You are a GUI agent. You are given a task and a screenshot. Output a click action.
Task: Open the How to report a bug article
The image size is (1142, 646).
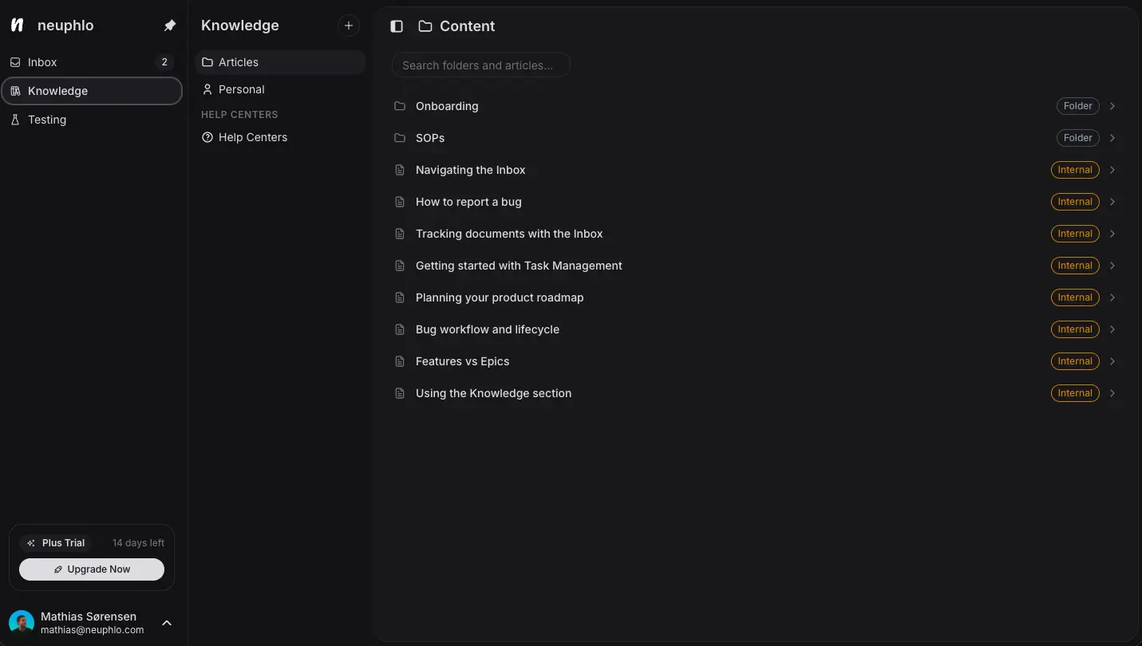pos(468,202)
